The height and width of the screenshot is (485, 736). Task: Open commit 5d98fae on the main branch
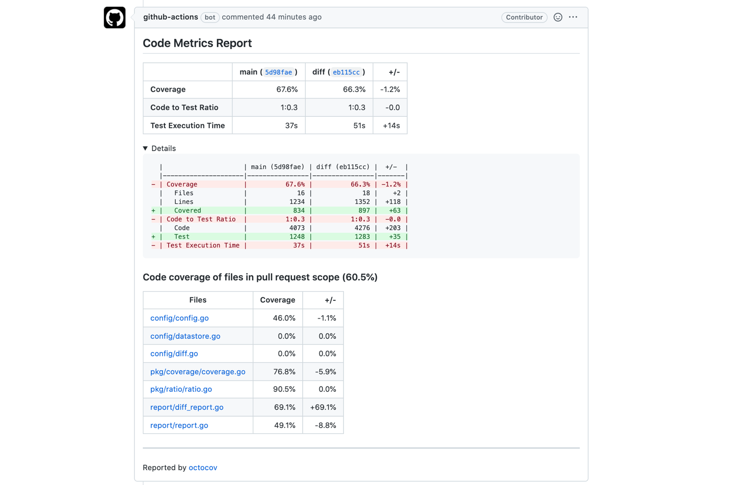point(279,72)
